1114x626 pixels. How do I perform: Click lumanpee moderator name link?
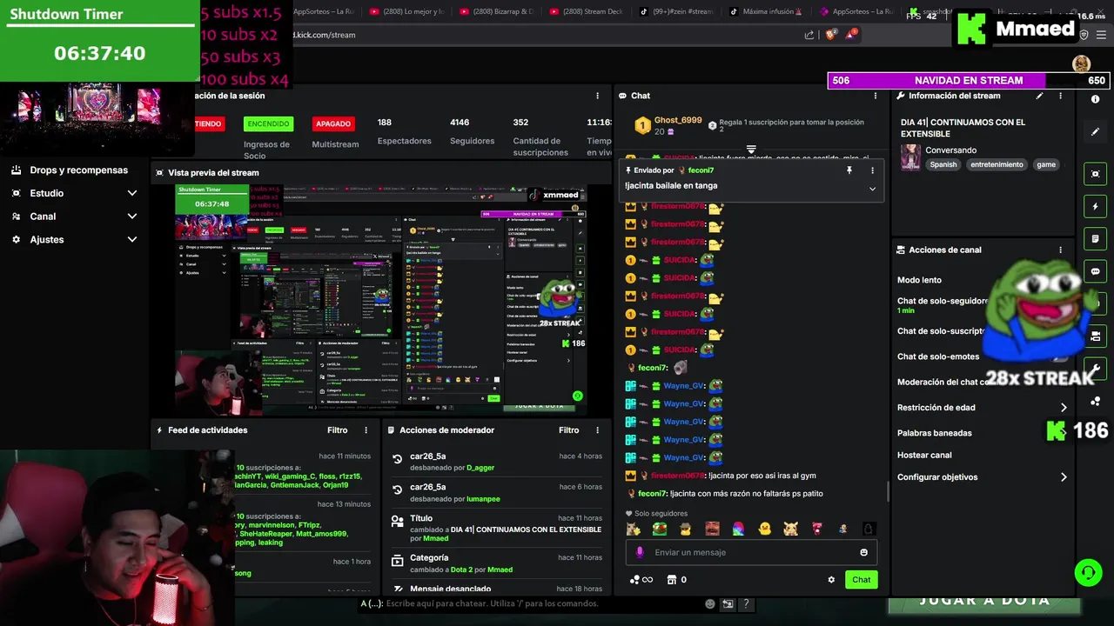tap(483, 499)
